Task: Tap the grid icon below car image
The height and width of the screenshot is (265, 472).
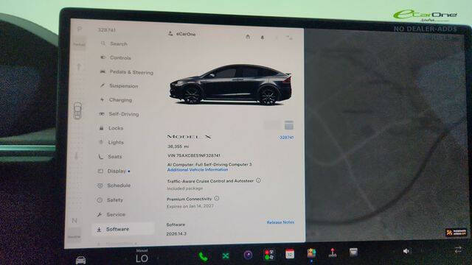Action: click(288, 124)
